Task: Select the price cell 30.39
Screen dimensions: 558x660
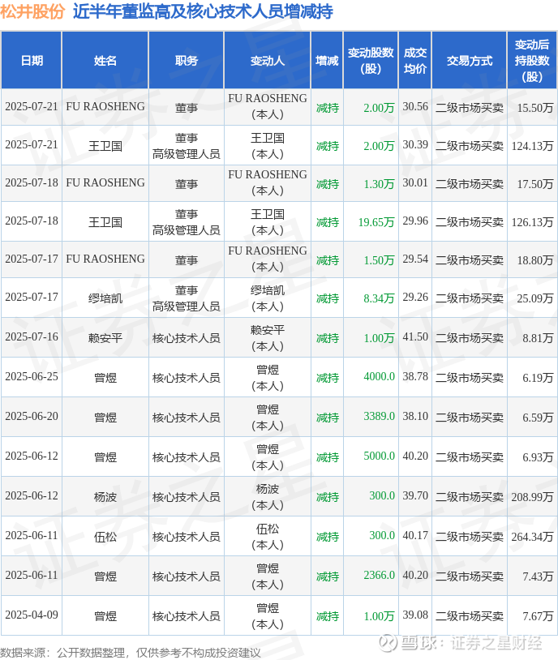Action: click(415, 144)
